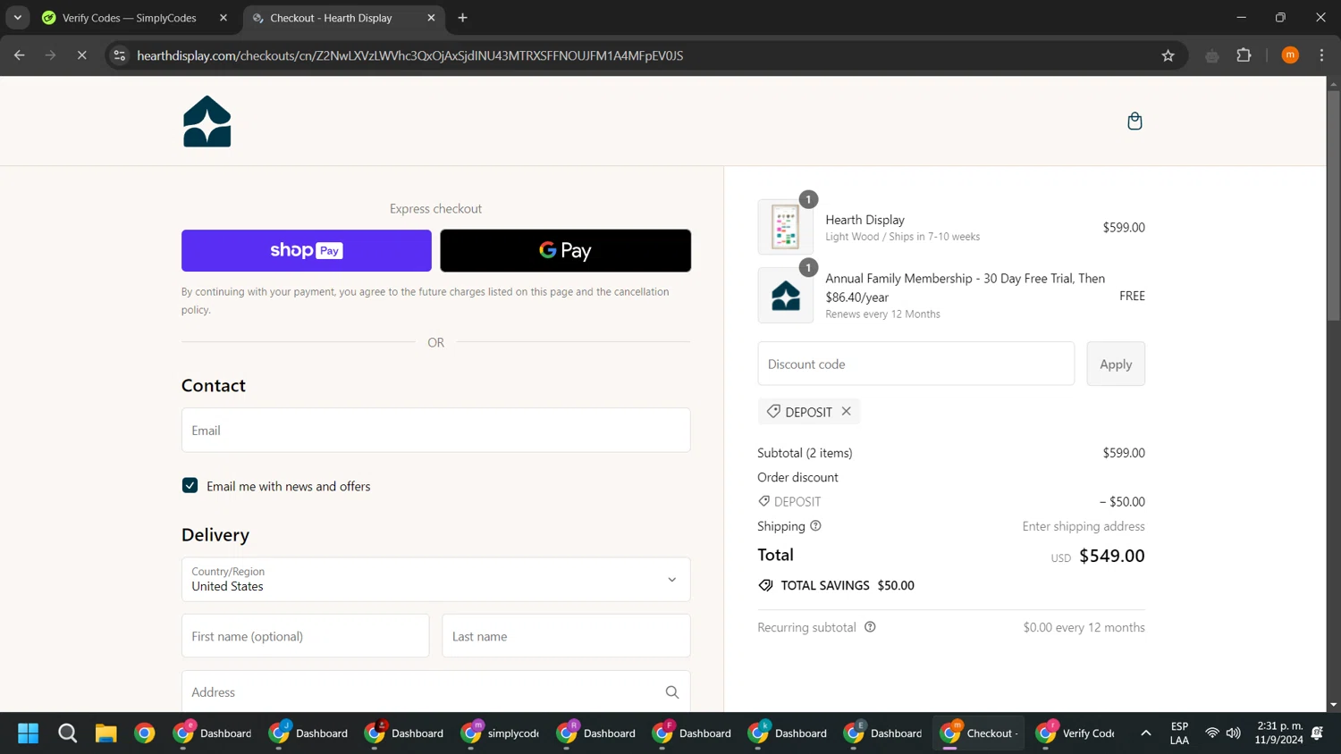Pay with Google Pay button
This screenshot has height=754, width=1341.
pos(566,251)
